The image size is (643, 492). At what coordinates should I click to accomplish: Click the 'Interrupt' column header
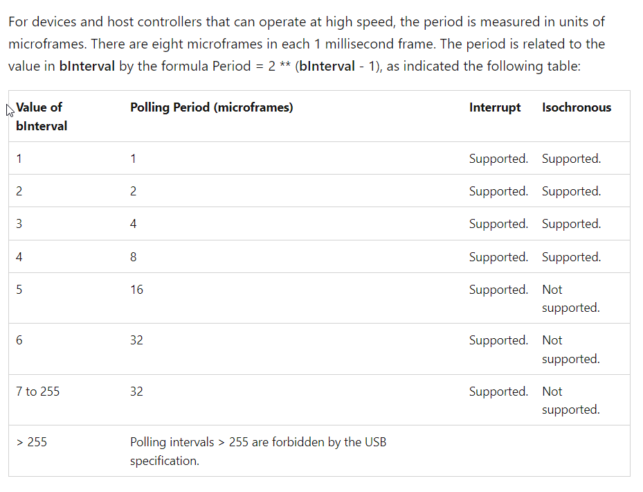(x=495, y=107)
